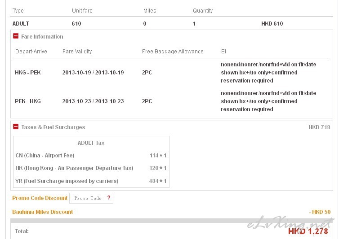Collapse the Taxes & Fuel Surcharges section
Image resolution: width=339 pixels, height=239 pixels.
click(16, 126)
